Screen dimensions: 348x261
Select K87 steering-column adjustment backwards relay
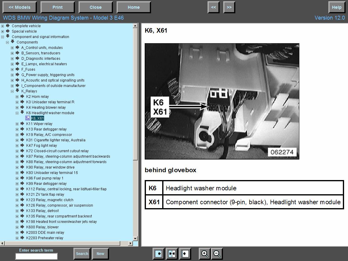pos(68,156)
